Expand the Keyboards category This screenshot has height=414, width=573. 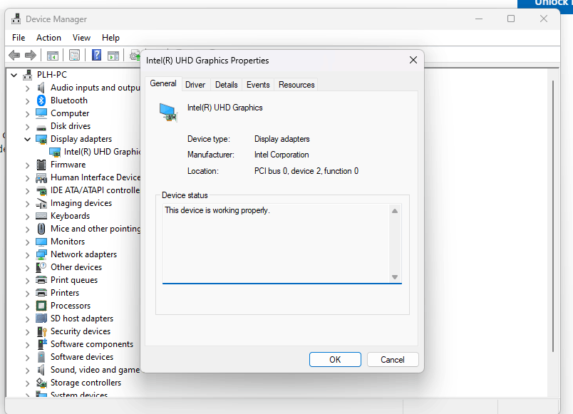[x=27, y=217]
